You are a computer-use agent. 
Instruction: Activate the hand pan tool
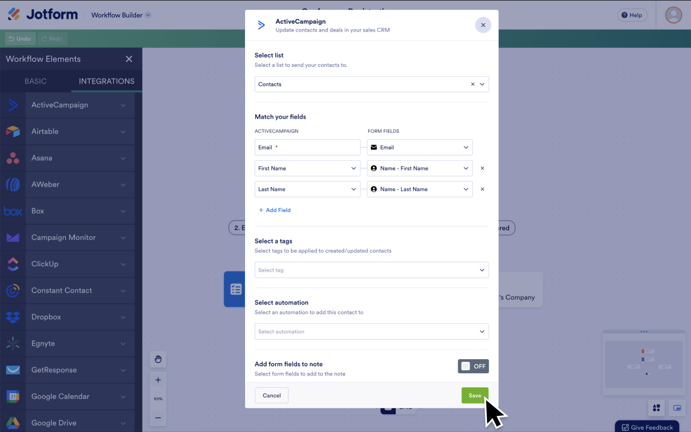tap(158, 359)
